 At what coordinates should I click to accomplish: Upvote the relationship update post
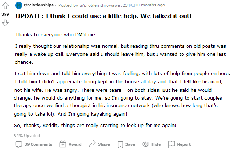(5, 6)
